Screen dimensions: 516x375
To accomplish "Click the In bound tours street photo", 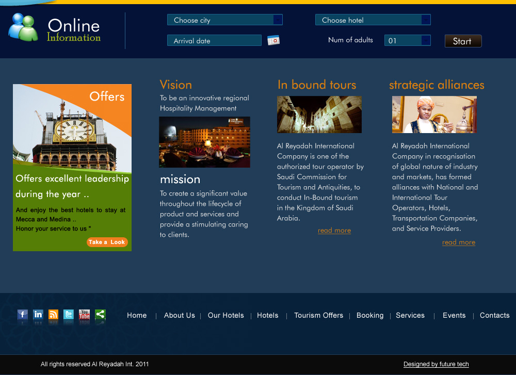I will coord(319,115).
